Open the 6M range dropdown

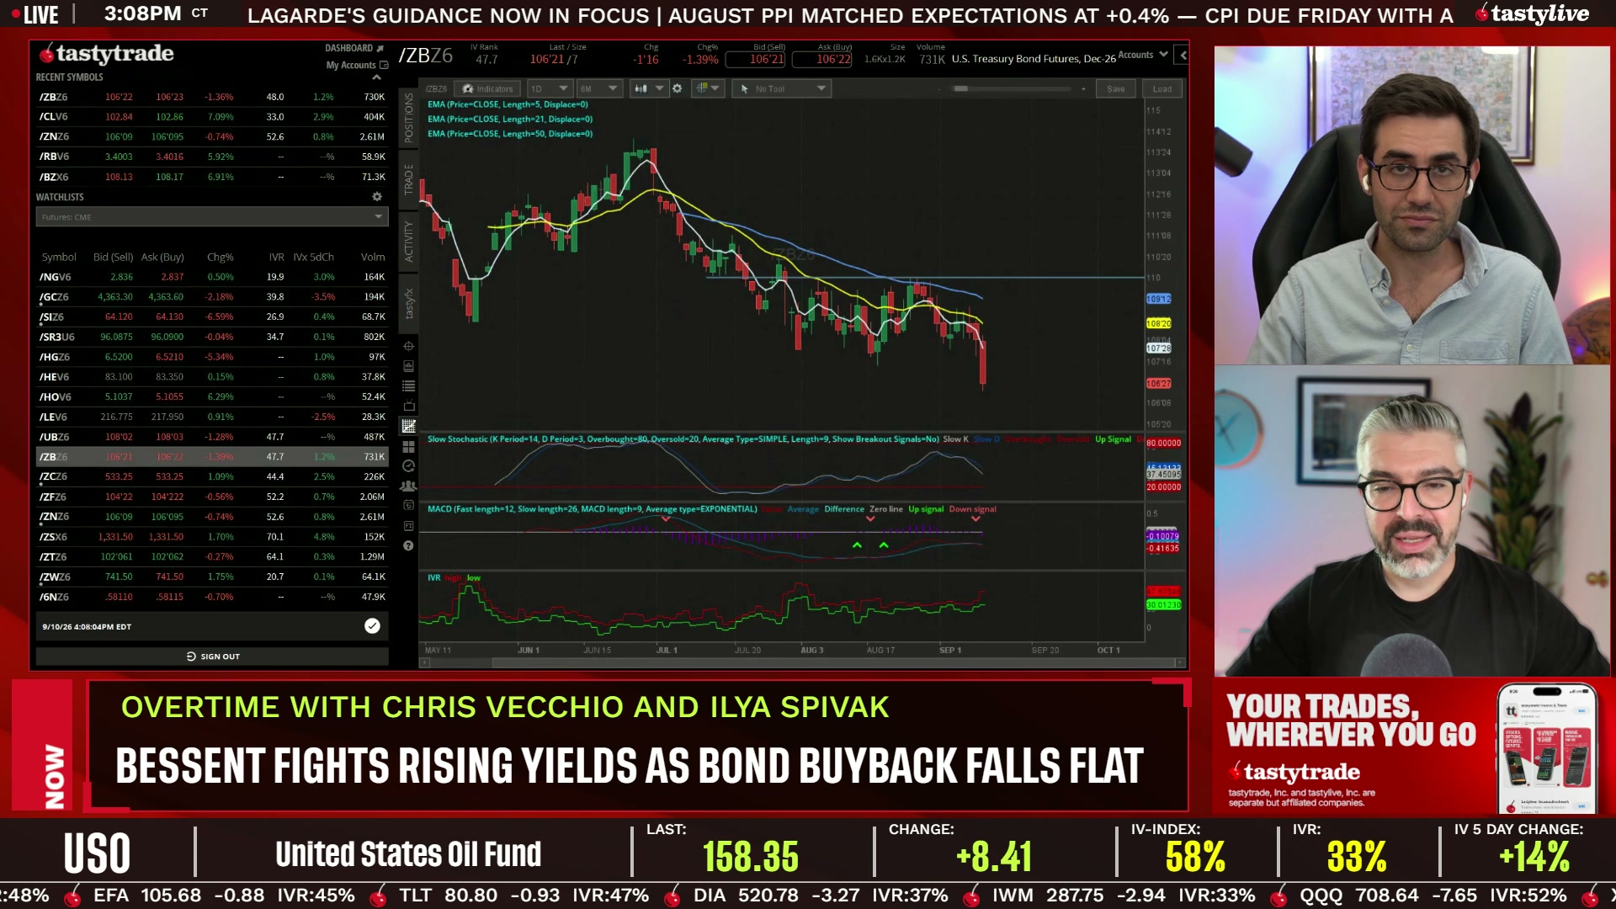point(598,88)
